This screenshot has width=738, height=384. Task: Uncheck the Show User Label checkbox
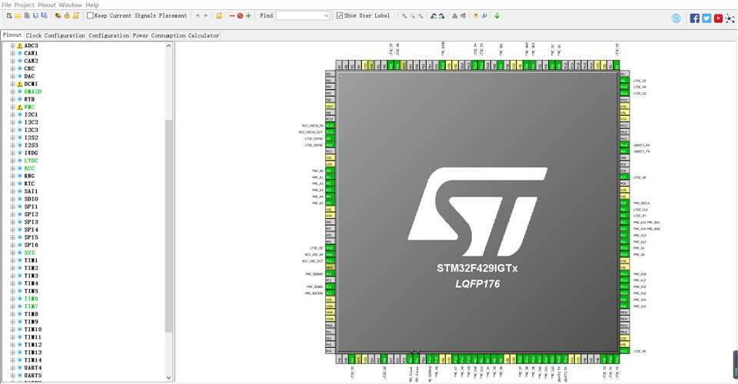(339, 15)
